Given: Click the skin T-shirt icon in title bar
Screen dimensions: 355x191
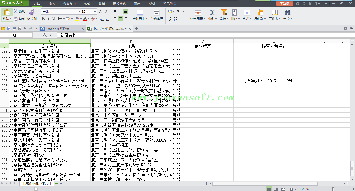Looking at the screenshot, I should (310, 3).
